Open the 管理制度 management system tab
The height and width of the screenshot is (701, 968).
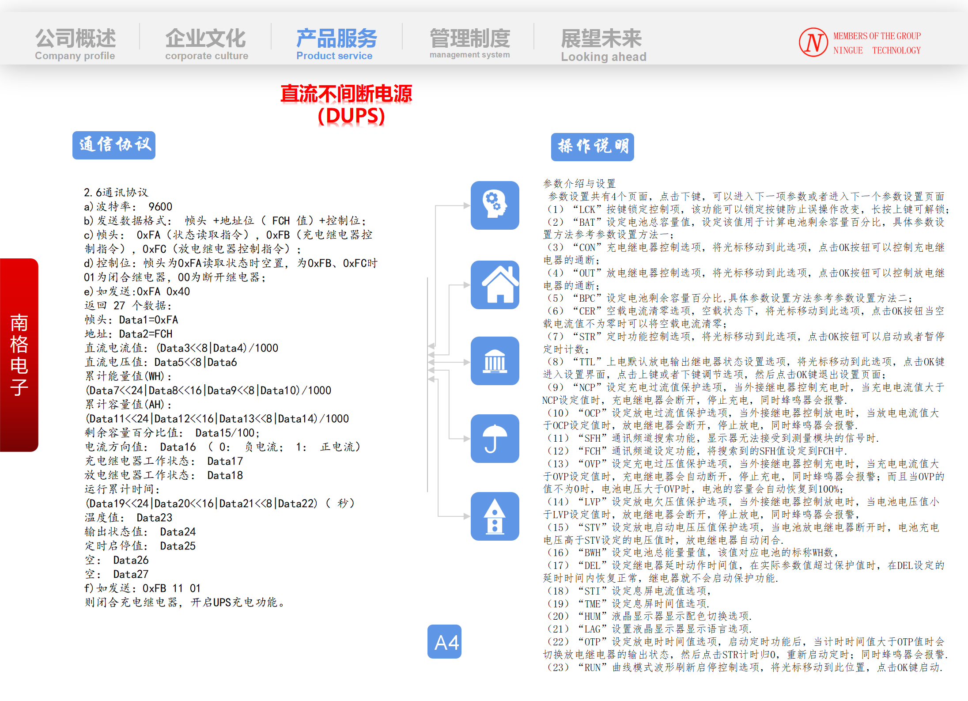[470, 43]
